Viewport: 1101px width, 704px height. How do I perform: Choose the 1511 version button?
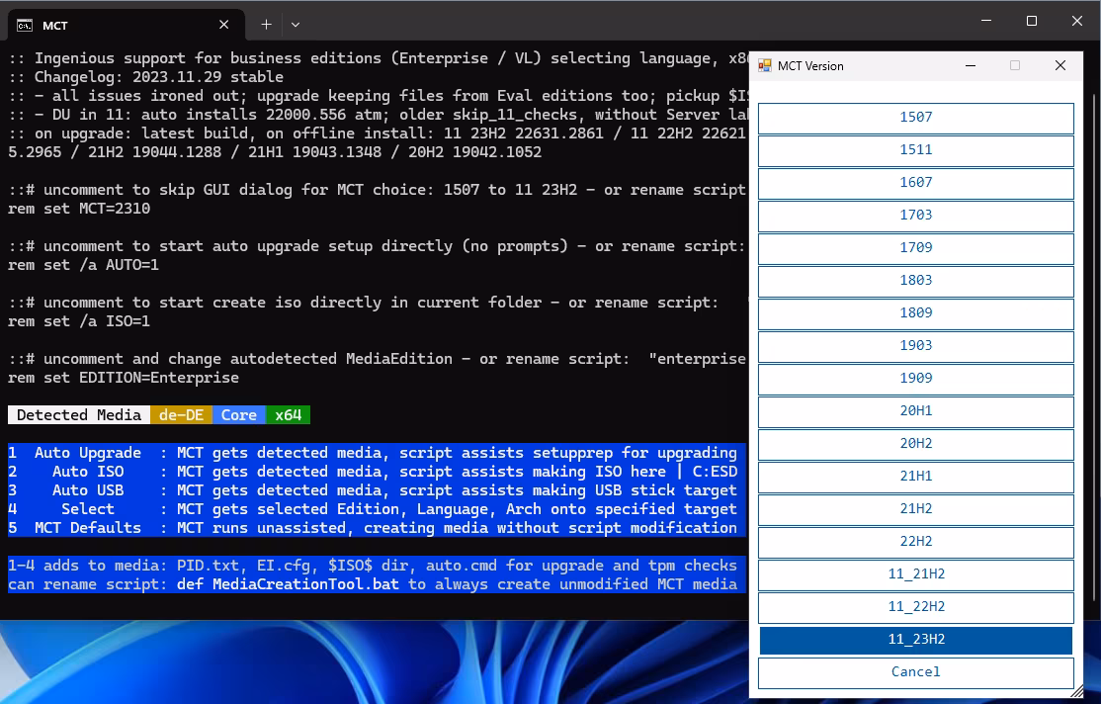pyautogui.click(x=915, y=149)
